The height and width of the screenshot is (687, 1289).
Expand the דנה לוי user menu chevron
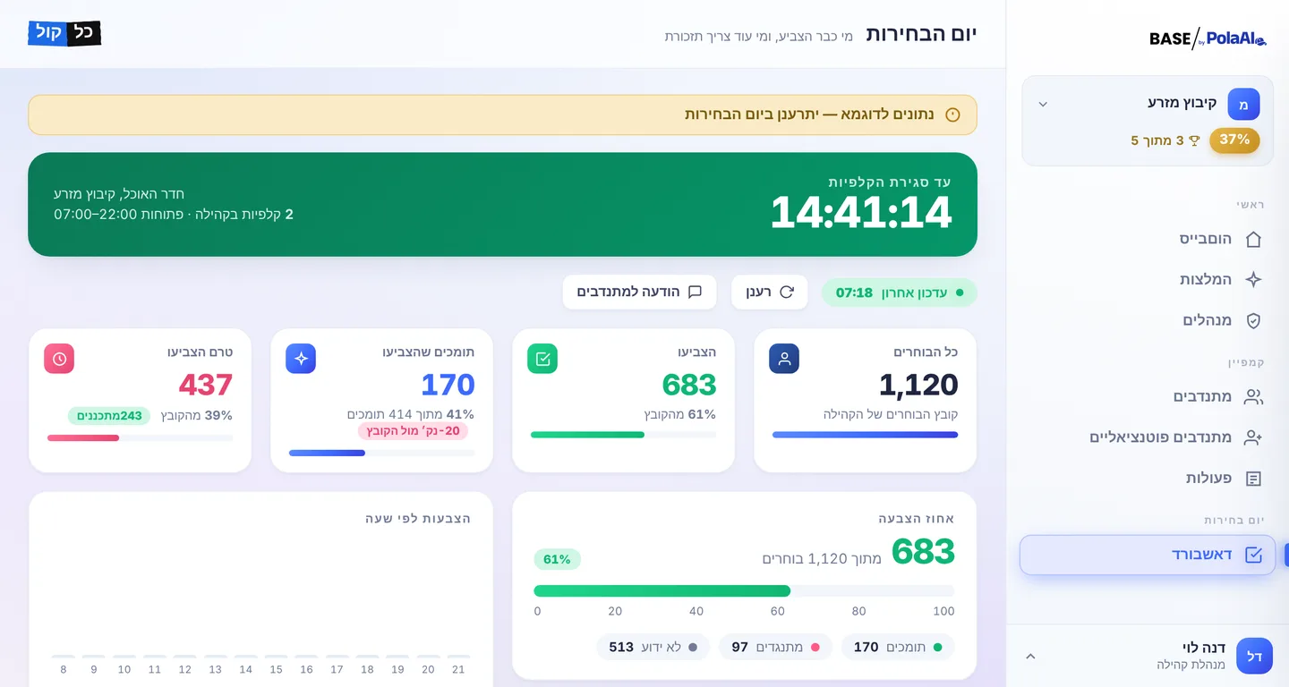[1030, 657]
